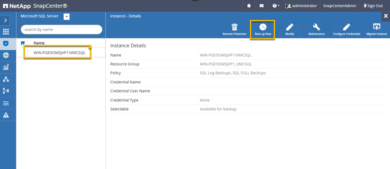Click the Remove Protection trash icon
Viewport: 390px width, 169px height.
tap(234, 27)
